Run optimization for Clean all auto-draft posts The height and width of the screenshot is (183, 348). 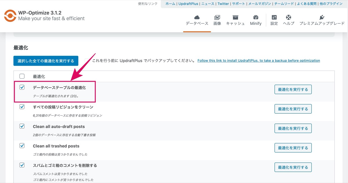click(293, 128)
